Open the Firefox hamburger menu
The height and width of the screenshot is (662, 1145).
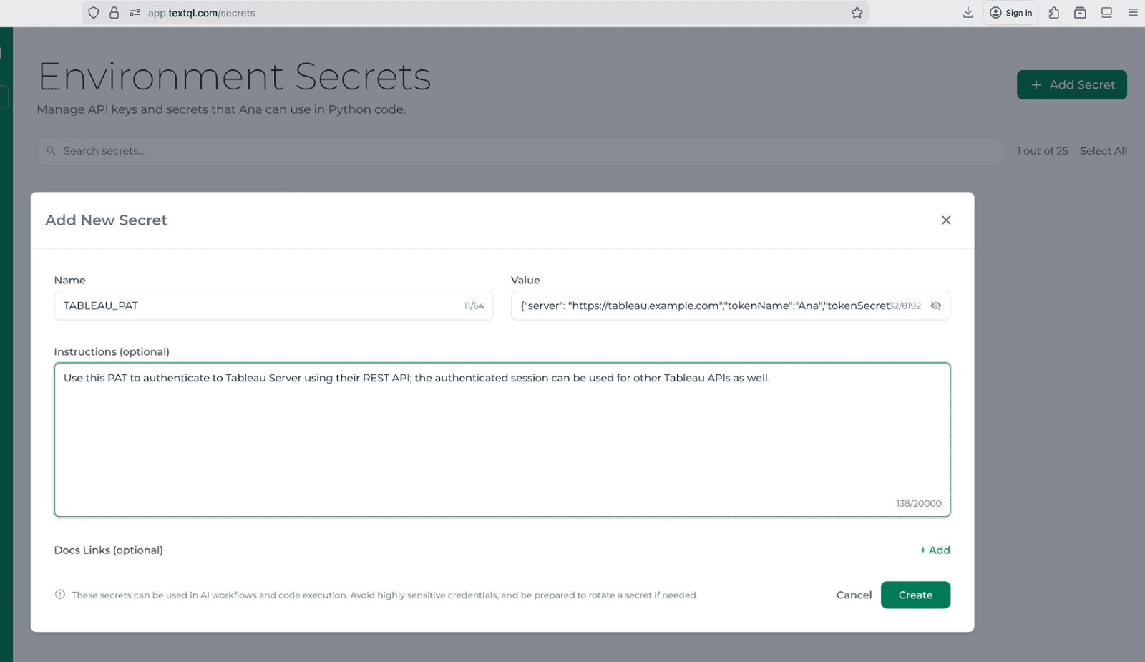pyautogui.click(x=1133, y=12)
